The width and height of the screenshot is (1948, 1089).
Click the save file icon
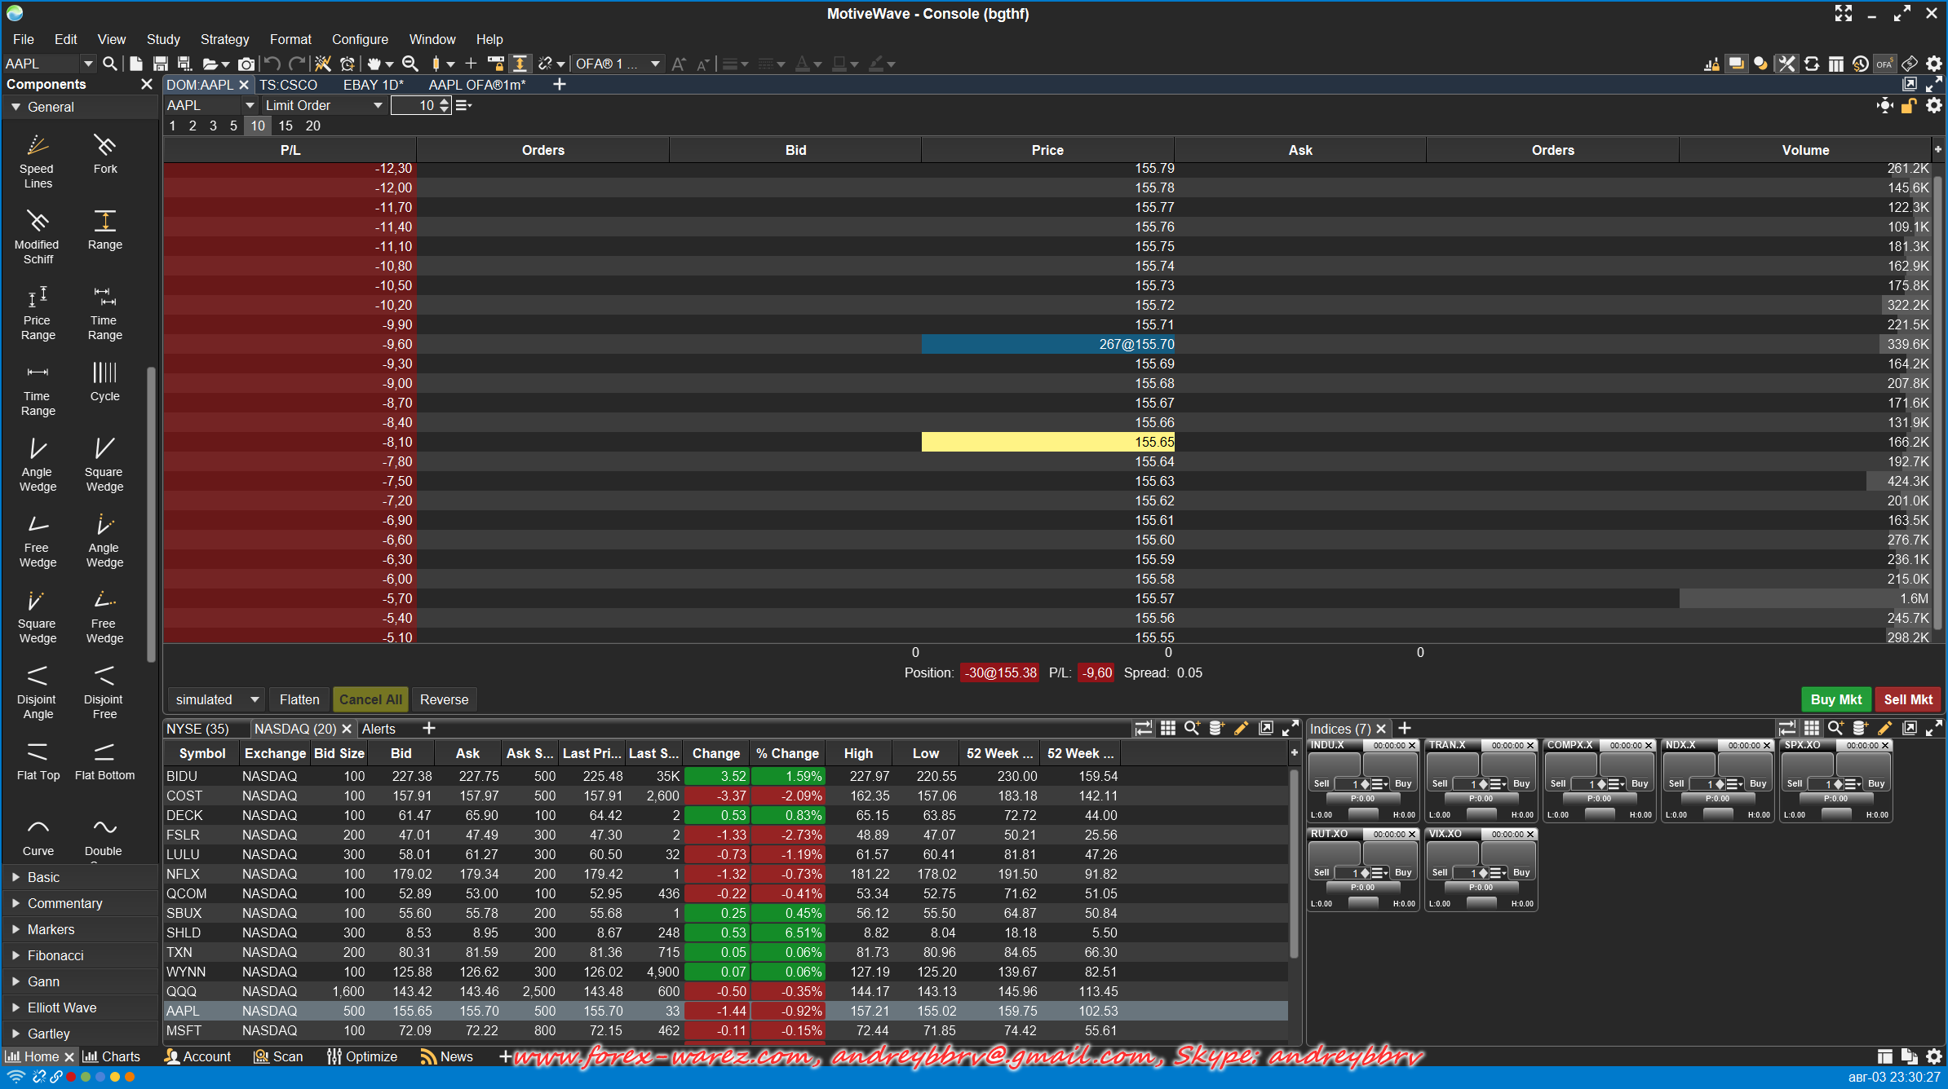[x=160, y=64]
